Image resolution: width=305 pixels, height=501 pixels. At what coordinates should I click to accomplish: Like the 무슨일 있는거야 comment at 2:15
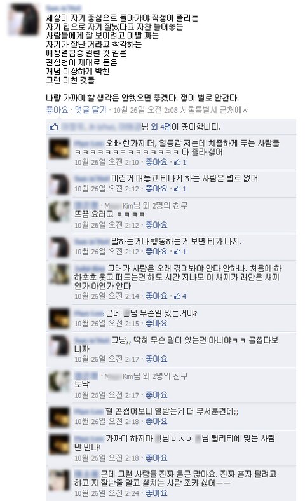(x=156, y=324)
